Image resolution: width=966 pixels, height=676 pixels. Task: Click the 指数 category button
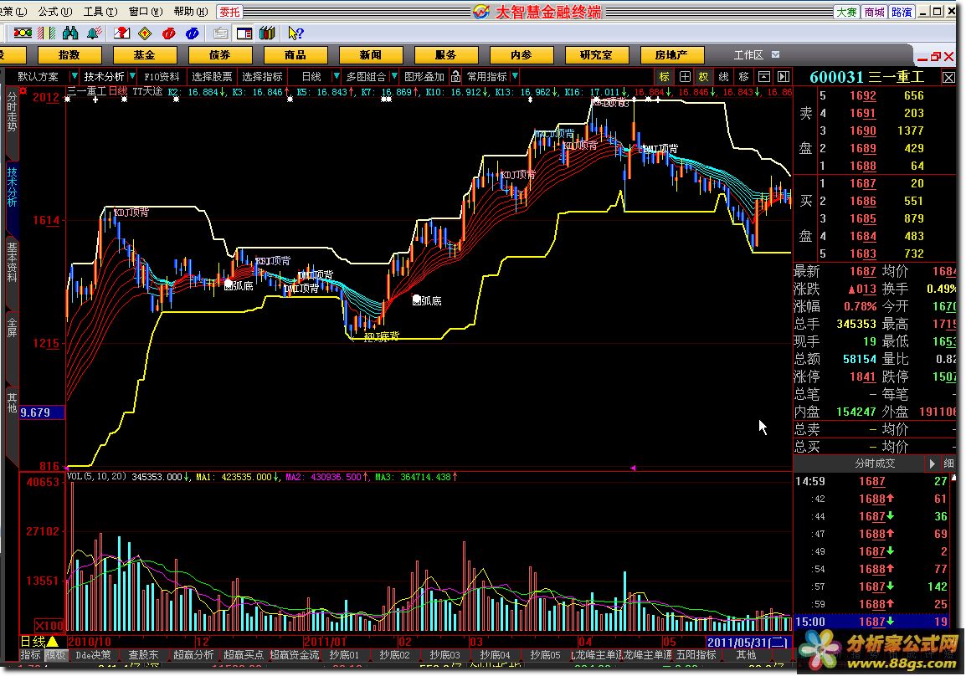coord(69,54)
